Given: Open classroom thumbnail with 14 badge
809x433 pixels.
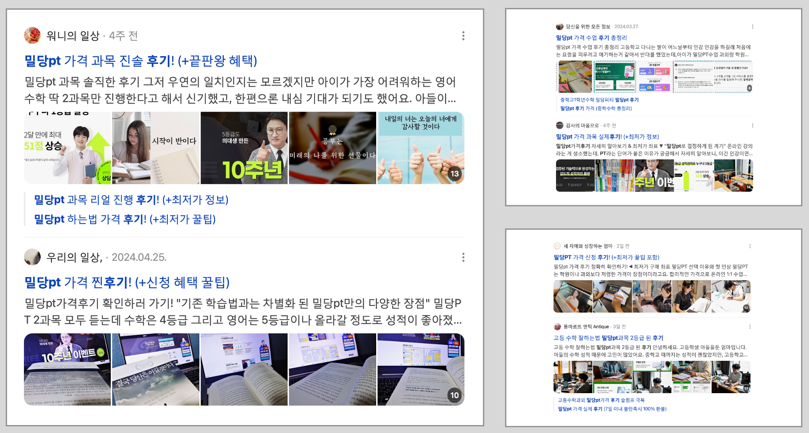Looking at the screenshot, I should (x=734, y=175).
